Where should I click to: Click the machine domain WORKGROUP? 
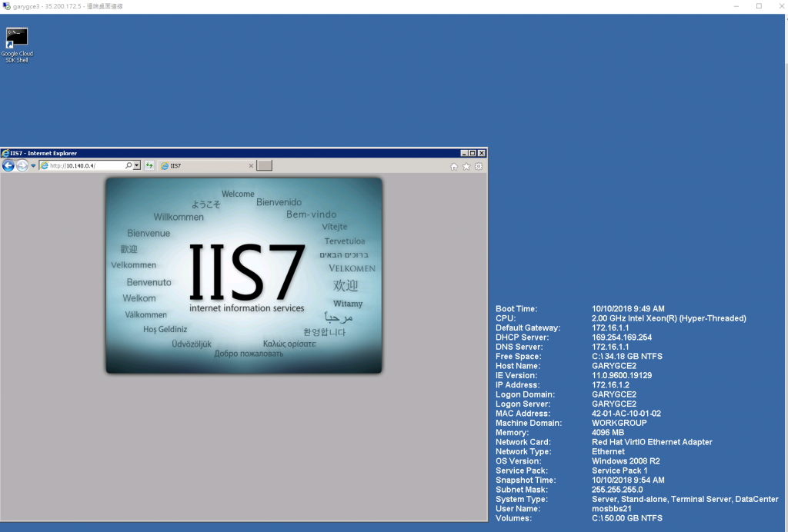(619, 423)
